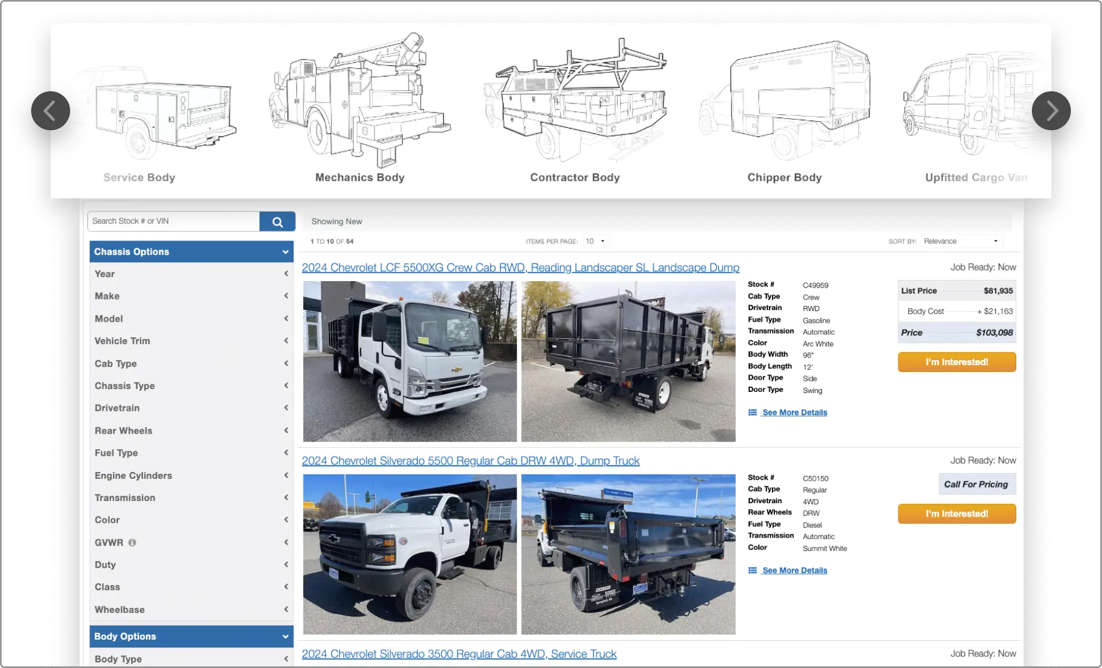The image size is (1102, 668).
Task: Collapse the Body Options section
Action: coord(191,636)
